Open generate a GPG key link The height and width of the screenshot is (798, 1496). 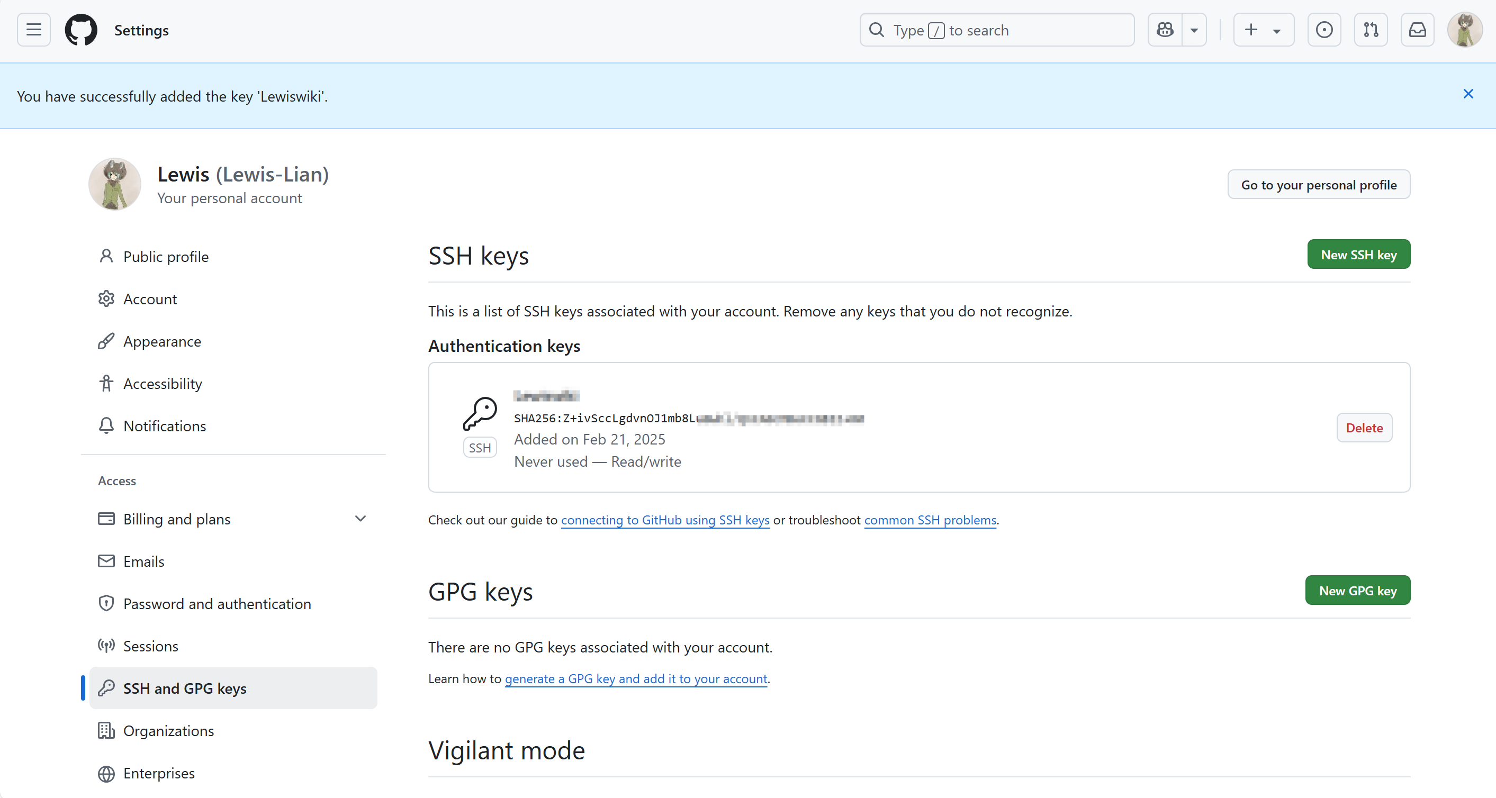click(636, 678)
